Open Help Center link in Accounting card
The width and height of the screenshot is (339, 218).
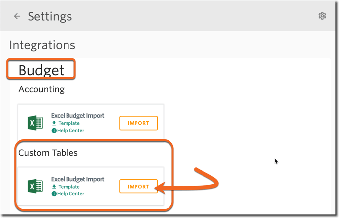[70, 130]
